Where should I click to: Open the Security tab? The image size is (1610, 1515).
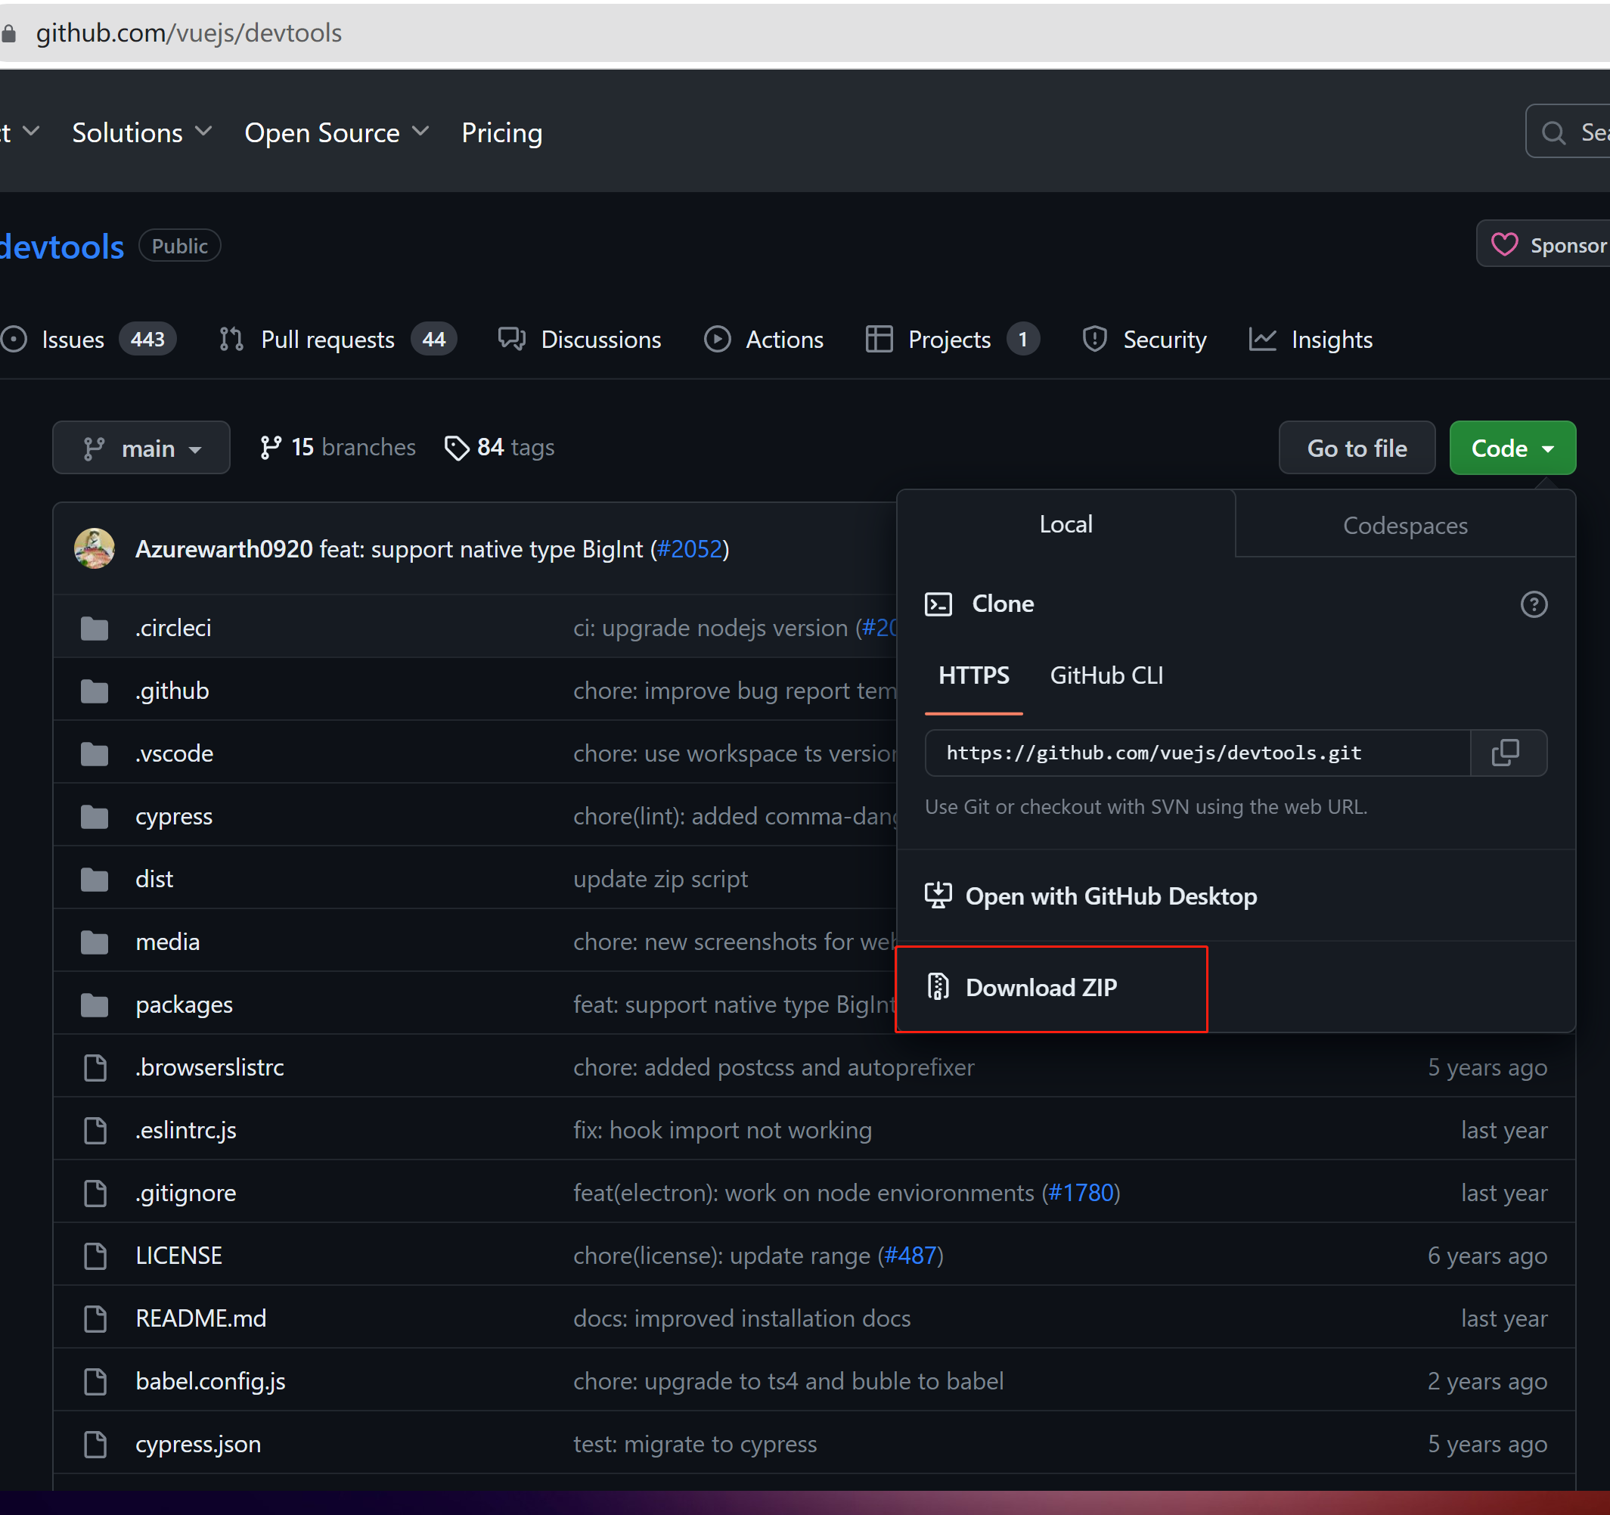pos(1144,340)
